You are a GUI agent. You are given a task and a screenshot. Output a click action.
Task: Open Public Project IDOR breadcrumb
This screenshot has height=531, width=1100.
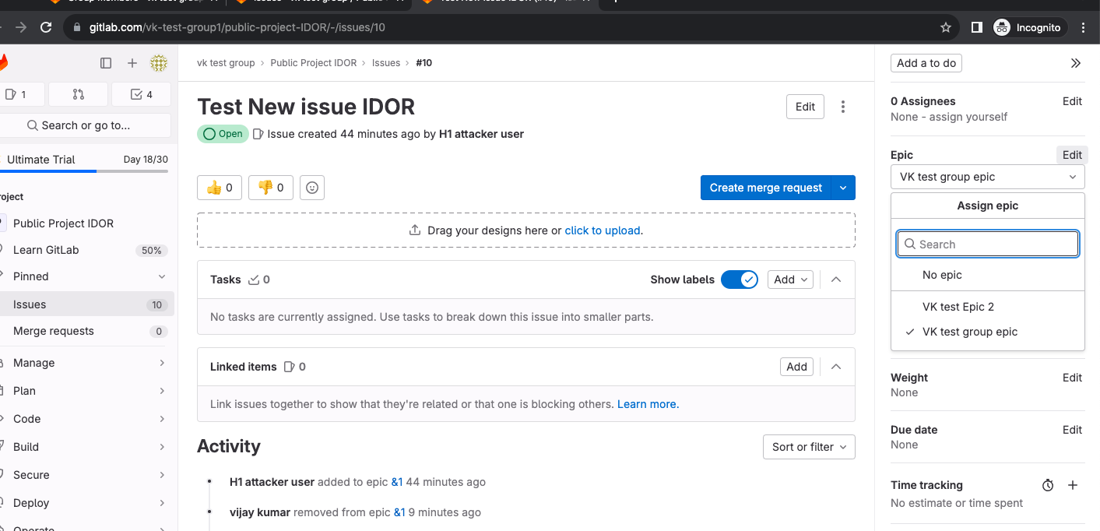(x=313, y=63)
